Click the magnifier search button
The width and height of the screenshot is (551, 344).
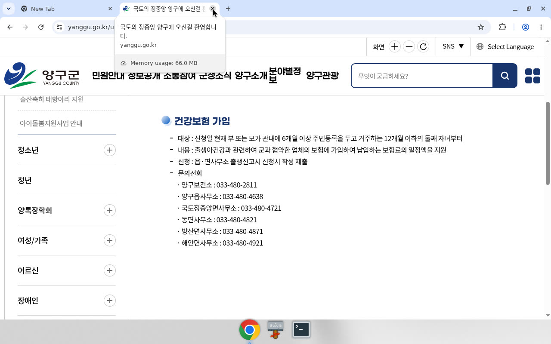pos(505,76)
